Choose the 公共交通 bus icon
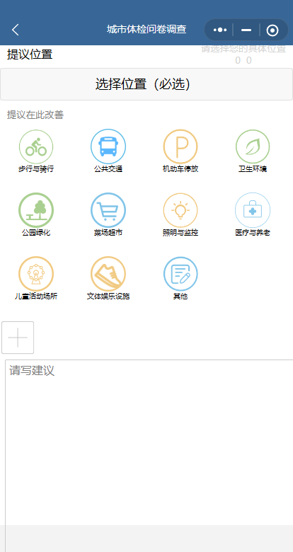This screenshot has height=552, width=293. 108,146
